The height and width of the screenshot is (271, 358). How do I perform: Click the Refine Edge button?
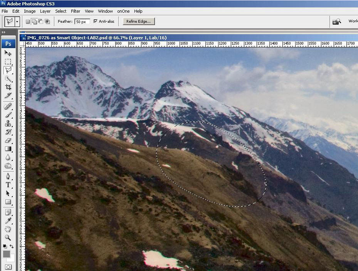139,22
